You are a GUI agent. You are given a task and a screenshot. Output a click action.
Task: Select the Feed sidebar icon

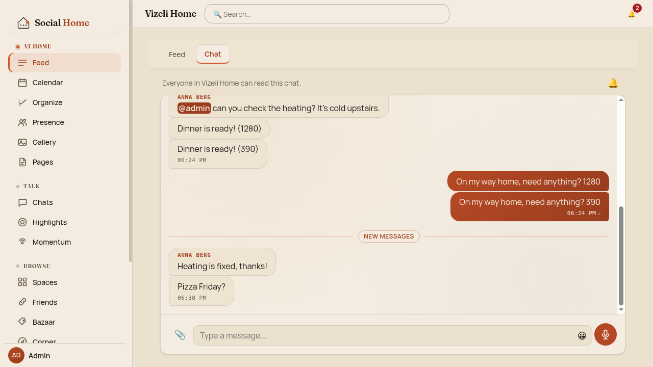22,63
